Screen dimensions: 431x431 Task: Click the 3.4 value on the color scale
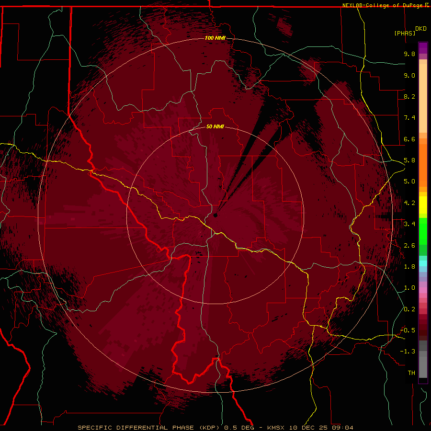[x=409, y=224]
